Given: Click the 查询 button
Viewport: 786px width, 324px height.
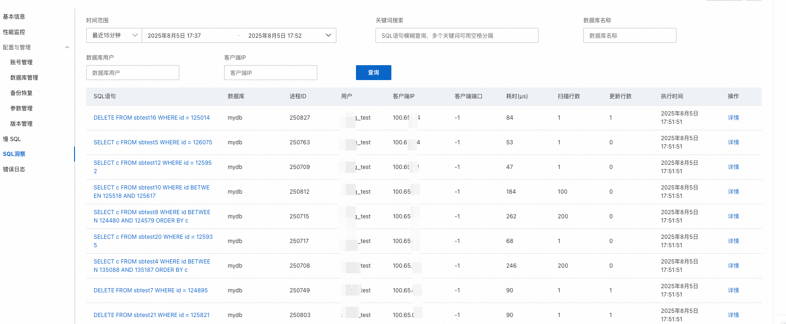Looking at the screenshot, I should tap(374, 73).
